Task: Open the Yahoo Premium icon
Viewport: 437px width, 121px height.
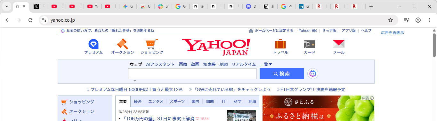Action: coord(93,44)
